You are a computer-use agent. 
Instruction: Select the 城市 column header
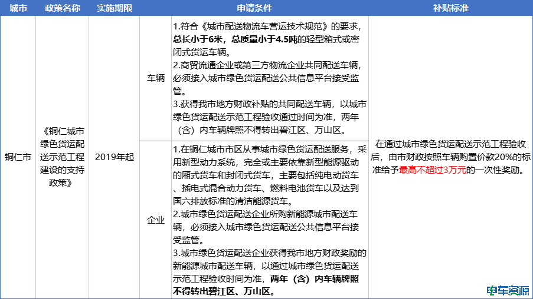18,9
